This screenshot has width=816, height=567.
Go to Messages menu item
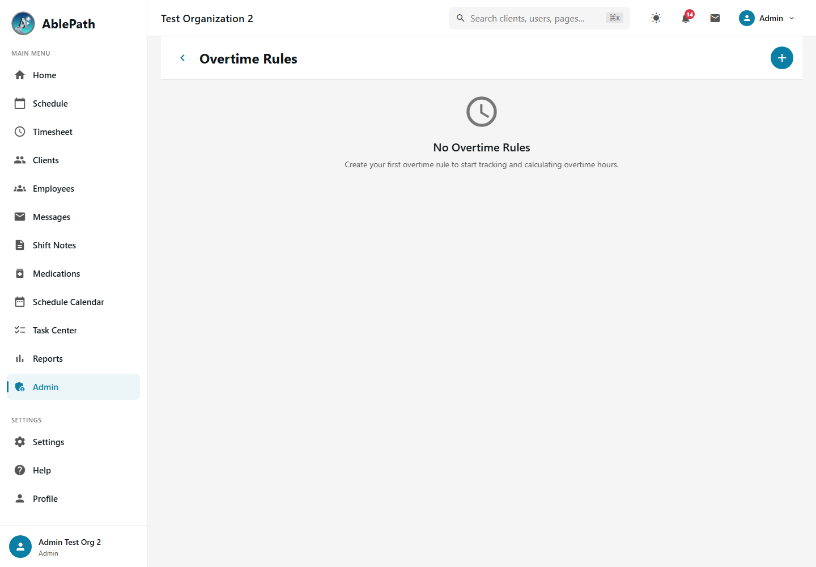[x=73, y=217]
